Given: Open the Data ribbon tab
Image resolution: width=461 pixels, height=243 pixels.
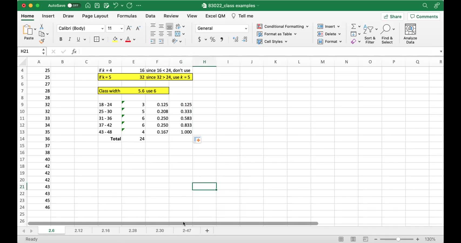Looking at the screenshot, I should pos(150,16).
